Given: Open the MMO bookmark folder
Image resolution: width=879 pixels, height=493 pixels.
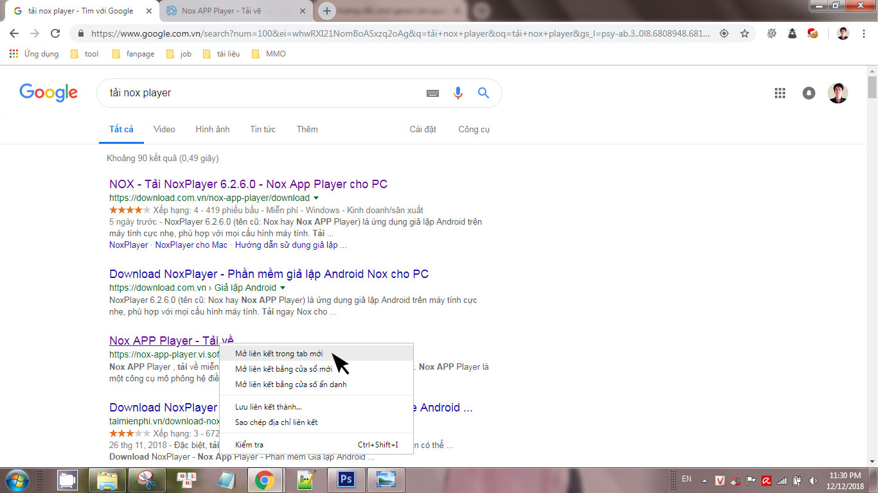Looking at the screenshot, I should pos(269,54).
